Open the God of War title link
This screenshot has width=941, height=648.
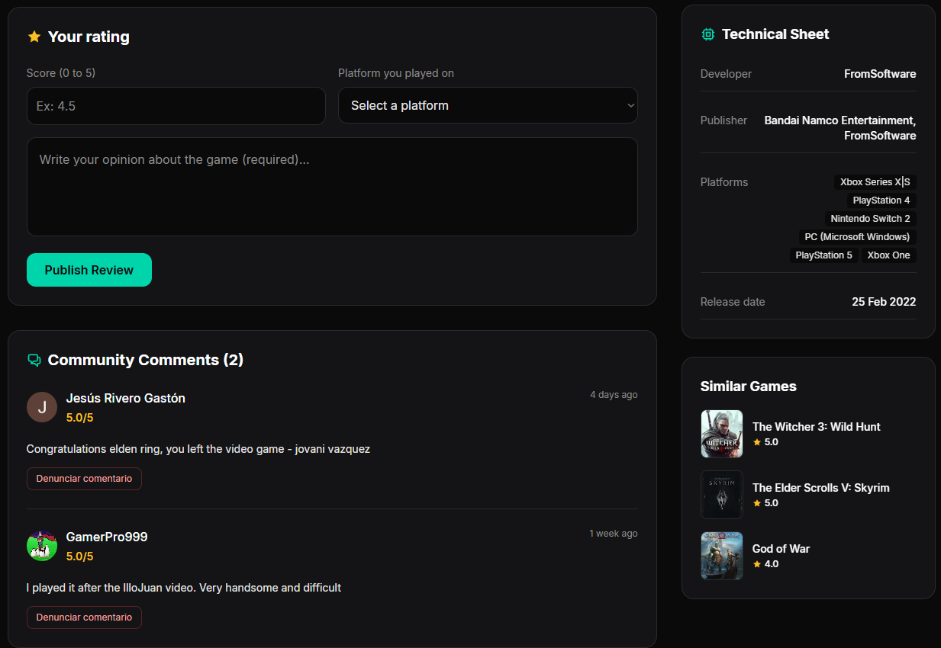coord(781,549)
